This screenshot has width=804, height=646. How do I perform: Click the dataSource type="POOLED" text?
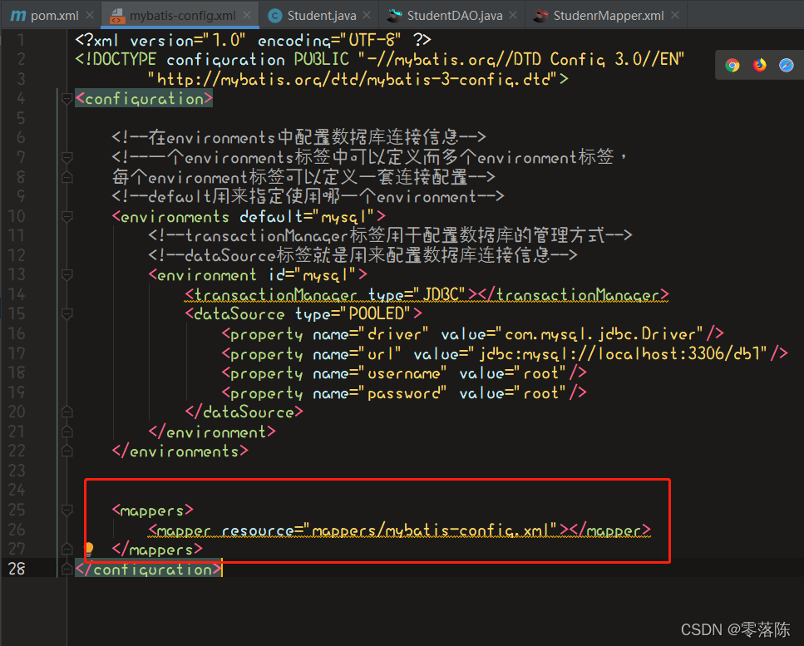tap(303, 313)
